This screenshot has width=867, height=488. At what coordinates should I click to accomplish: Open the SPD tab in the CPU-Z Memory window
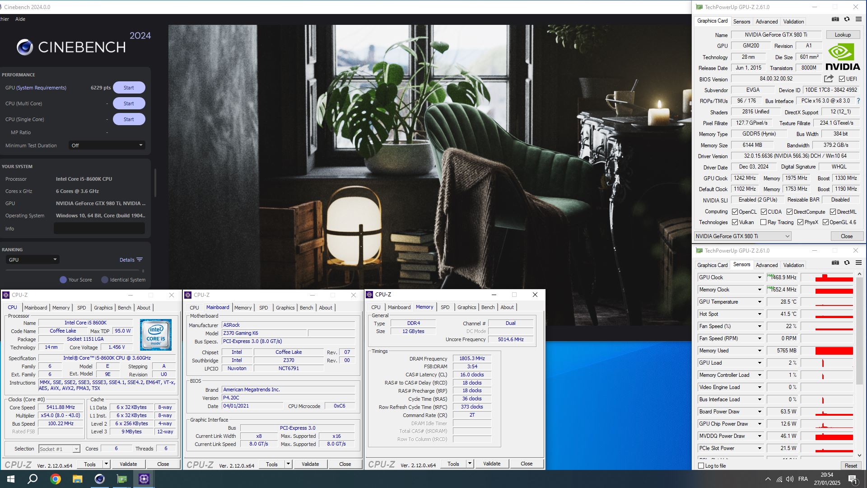click(445, 307)
